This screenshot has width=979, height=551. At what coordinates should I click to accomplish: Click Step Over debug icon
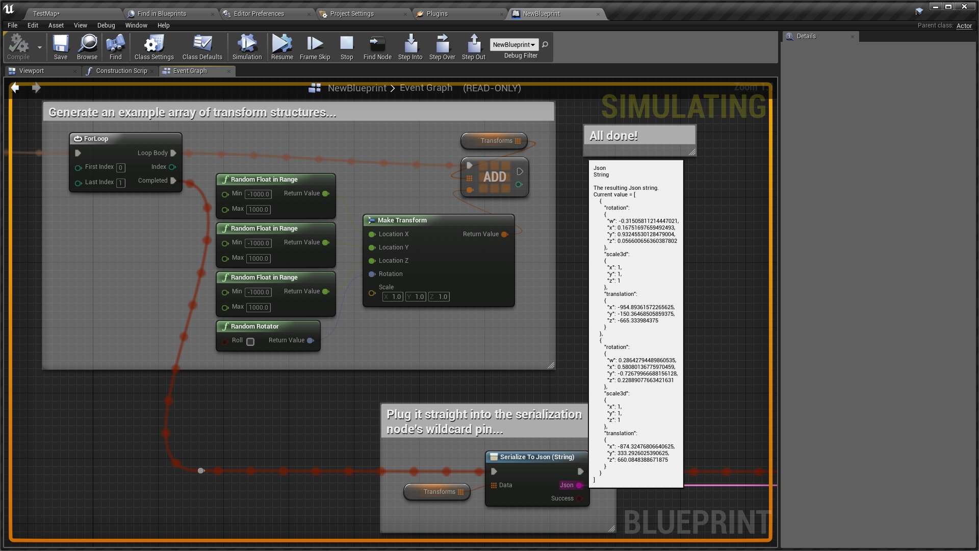(x=442, y=47)
